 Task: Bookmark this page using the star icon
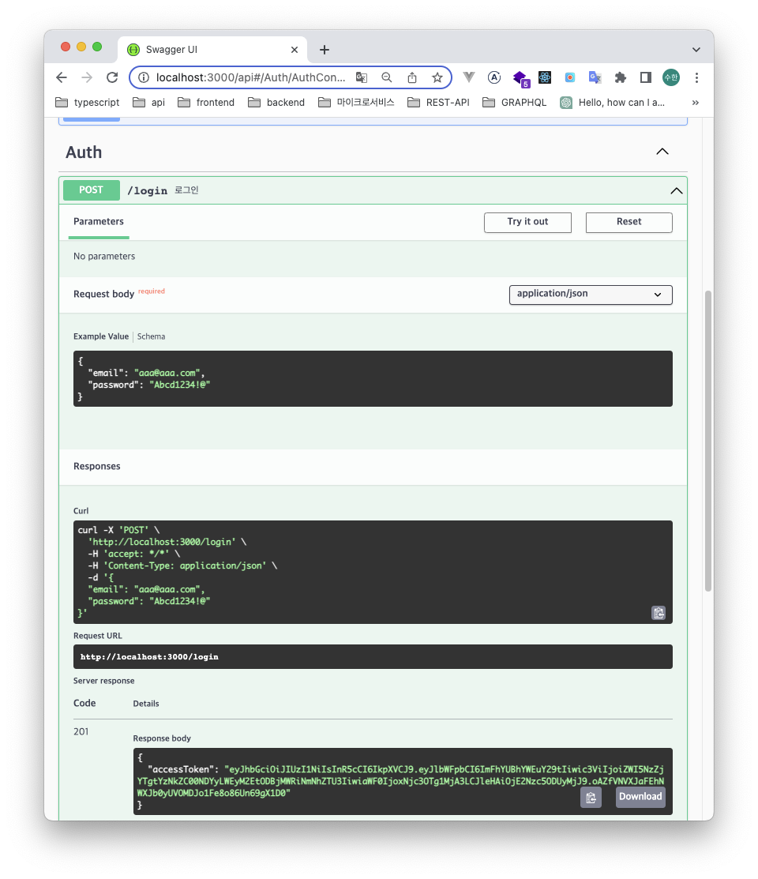[437, 77]
